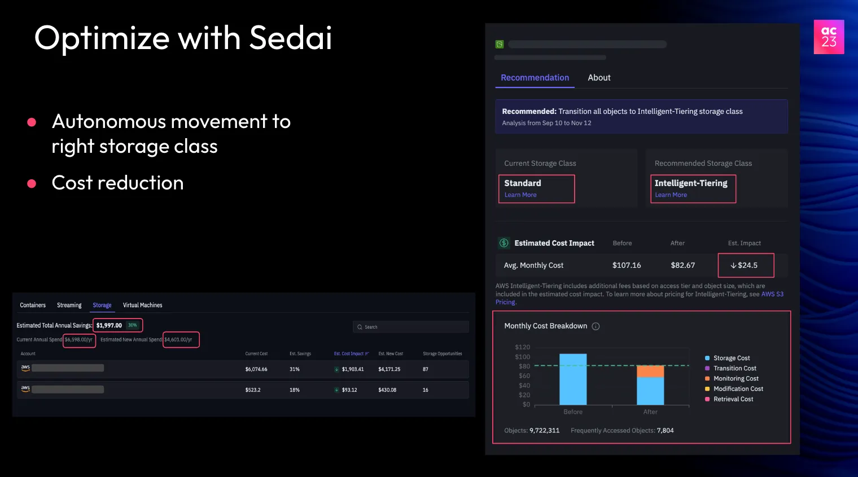Click the Est. New Cost column header

point(391,354)
